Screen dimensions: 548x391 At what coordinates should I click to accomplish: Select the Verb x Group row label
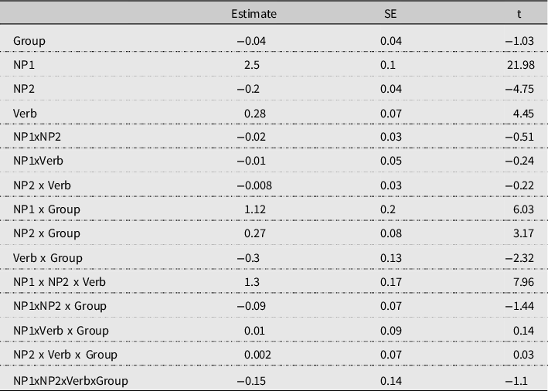47,257
